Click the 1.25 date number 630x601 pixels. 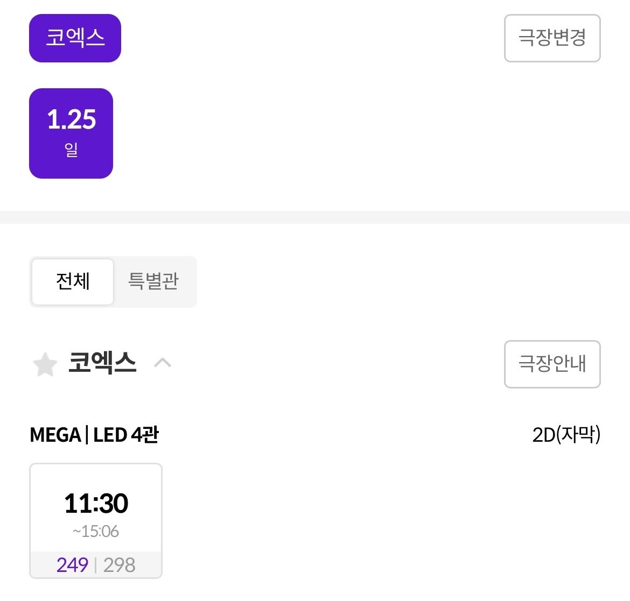click(x=71, y=119)
